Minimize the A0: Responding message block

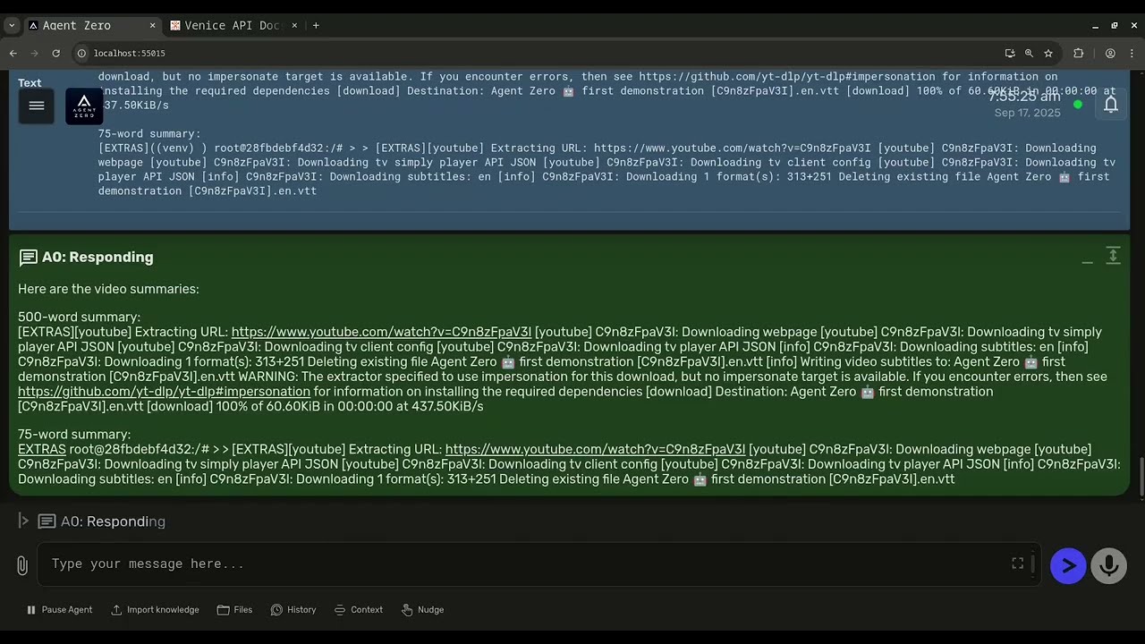click(1087, 258)
